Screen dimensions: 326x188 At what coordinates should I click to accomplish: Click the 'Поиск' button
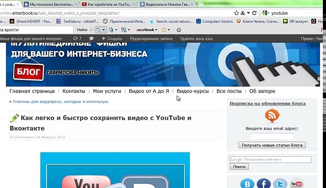point(239,167)
